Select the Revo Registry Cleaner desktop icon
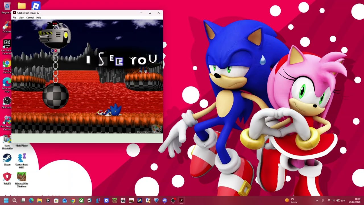 [x=7, y=123]
